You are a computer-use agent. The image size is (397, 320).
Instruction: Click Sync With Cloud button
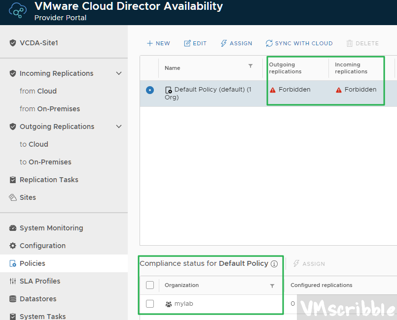299,43
